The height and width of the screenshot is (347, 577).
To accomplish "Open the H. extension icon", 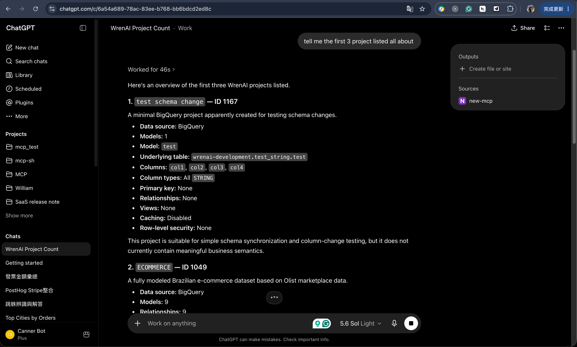I will tap(482, 9).
